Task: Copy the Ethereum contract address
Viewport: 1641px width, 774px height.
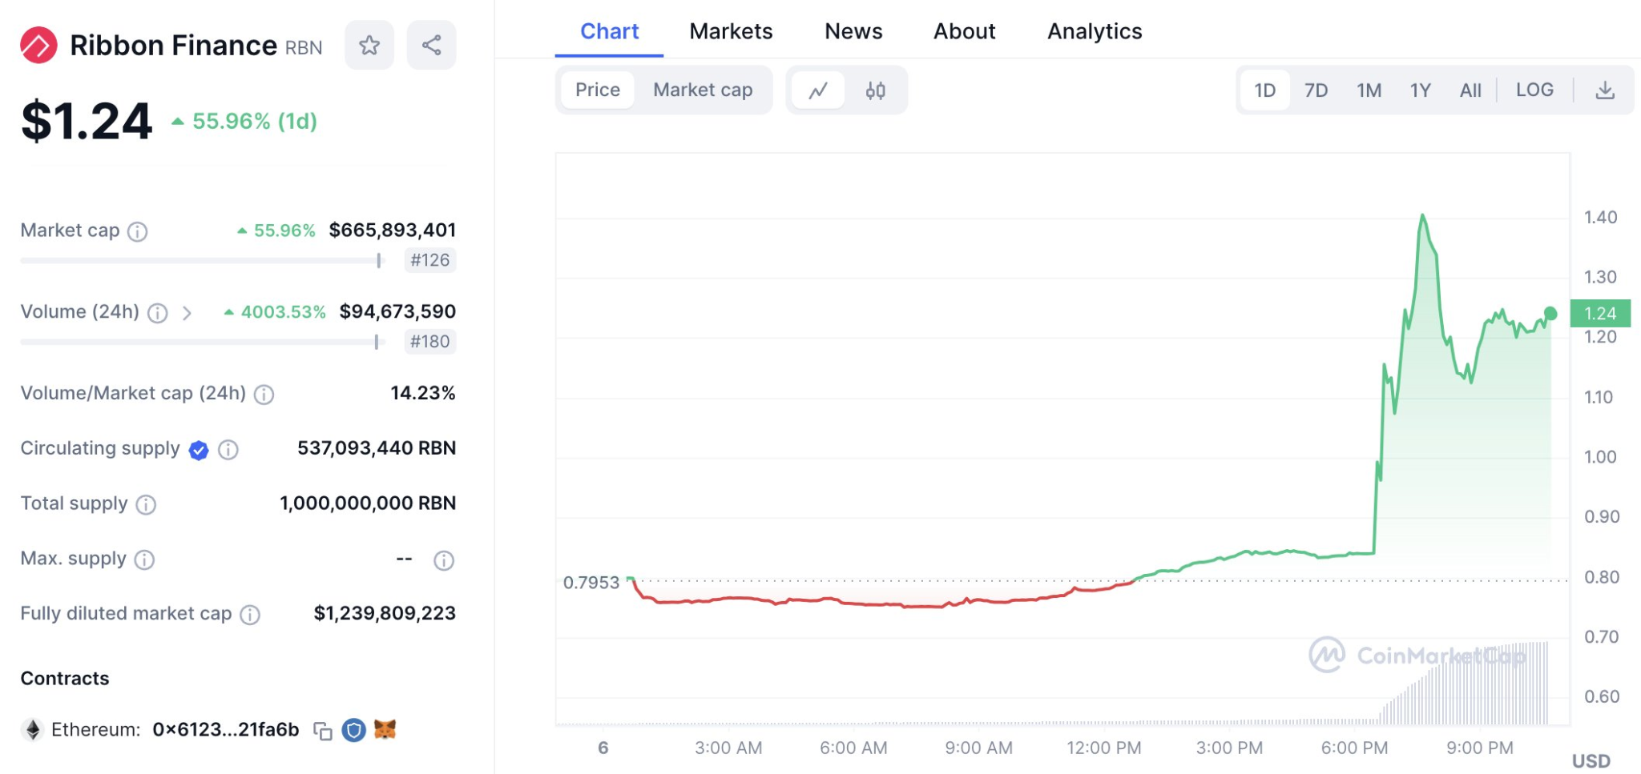Action: (323, 731)
